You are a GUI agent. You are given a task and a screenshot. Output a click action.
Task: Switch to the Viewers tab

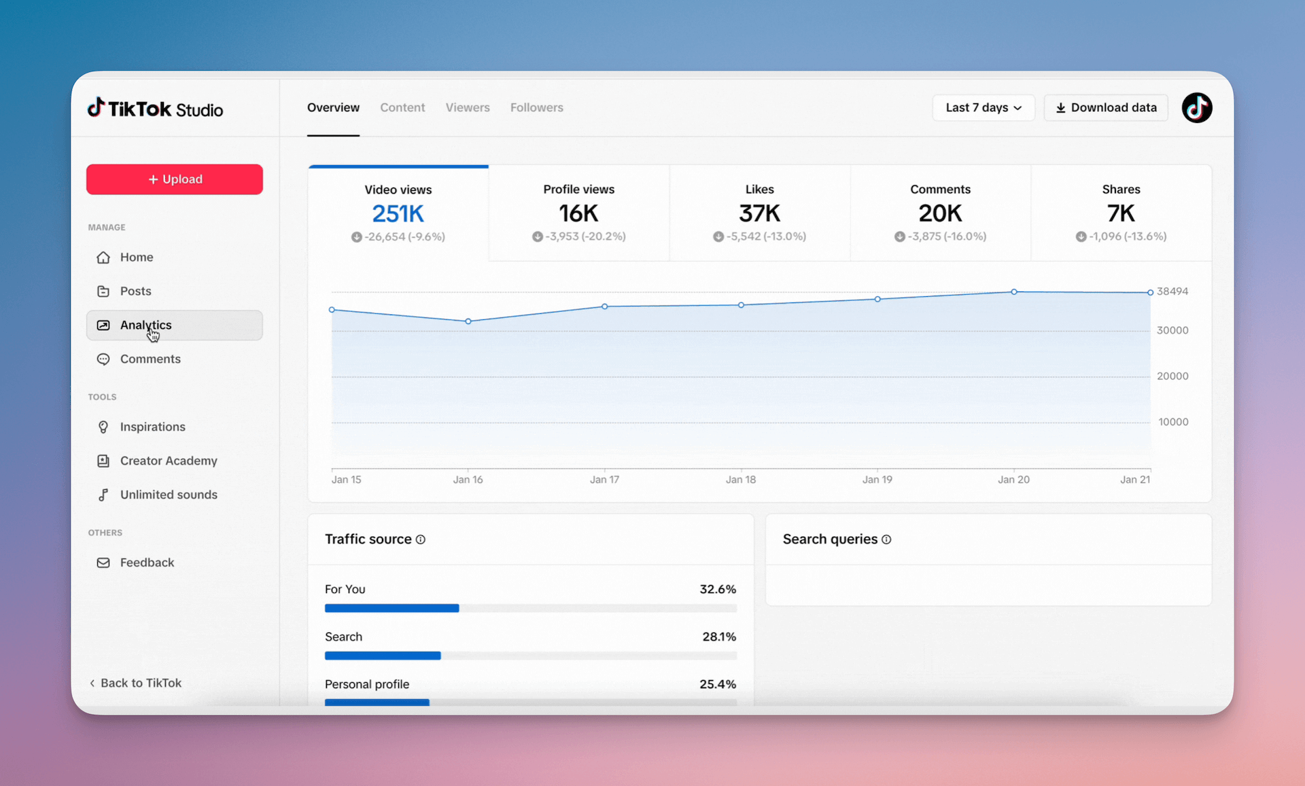pyautogui.click(x=468, y=108)
